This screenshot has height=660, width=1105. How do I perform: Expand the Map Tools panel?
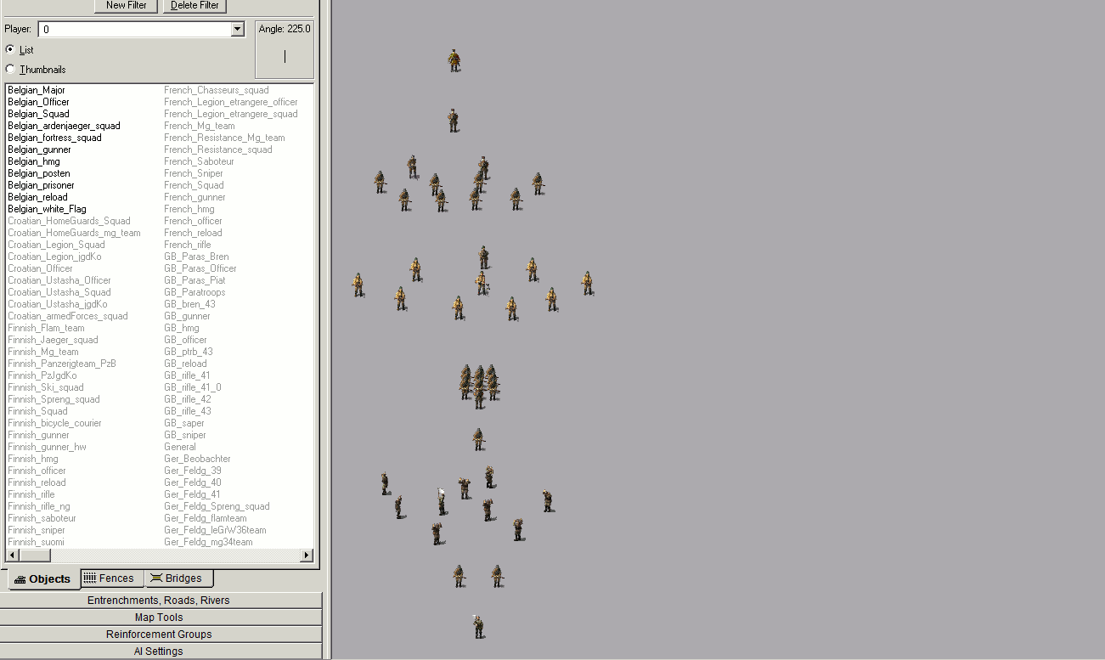pyautogui.click(x=159, y=618)
